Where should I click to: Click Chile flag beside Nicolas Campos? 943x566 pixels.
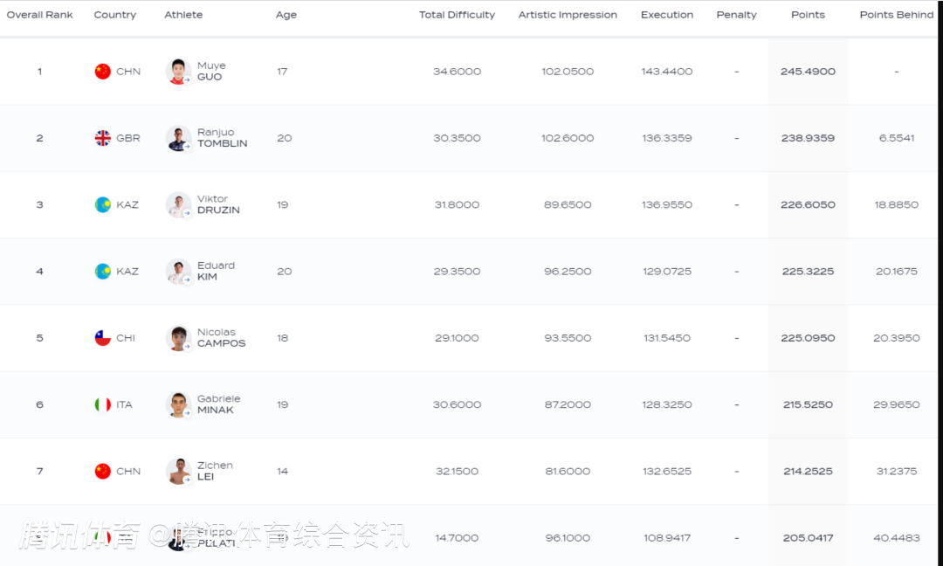(103, 338)
